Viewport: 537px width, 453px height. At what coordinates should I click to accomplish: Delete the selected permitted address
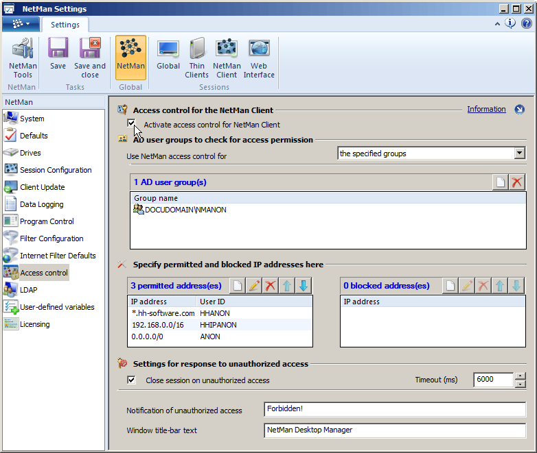[x=270, y=286]
